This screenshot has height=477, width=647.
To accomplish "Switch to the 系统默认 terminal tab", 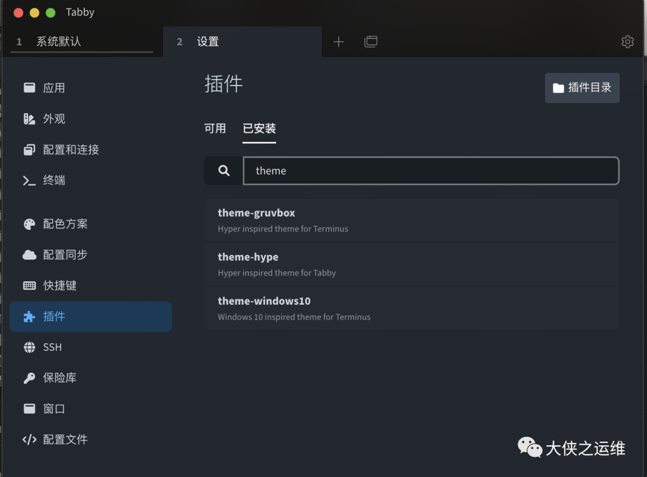I will [82, 42].
